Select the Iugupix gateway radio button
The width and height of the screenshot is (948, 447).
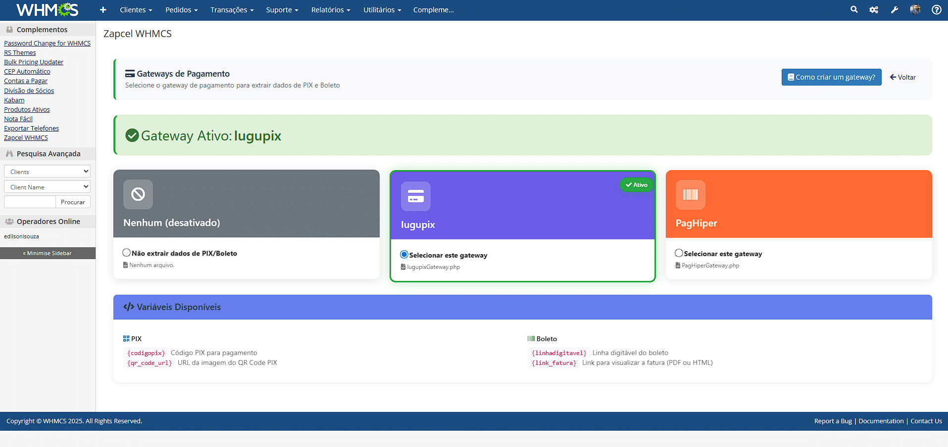click(x=404, y=255)
